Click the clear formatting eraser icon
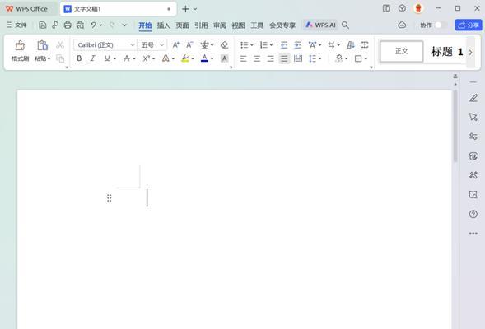 pyautogui.click(x=224, y=44)
